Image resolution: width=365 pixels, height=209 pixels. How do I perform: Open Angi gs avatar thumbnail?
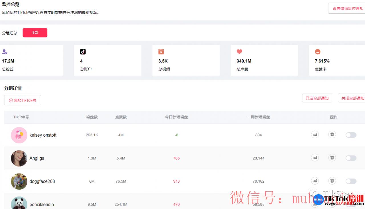pos(19,158)
